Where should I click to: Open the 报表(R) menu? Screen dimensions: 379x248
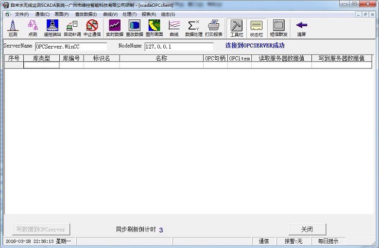149,14
